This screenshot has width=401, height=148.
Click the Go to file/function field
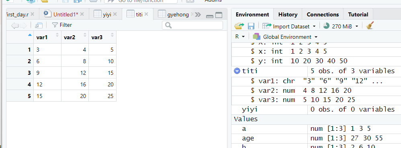(141, 1)
